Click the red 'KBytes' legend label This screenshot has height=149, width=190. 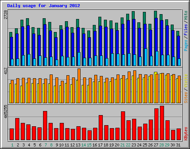186,134
